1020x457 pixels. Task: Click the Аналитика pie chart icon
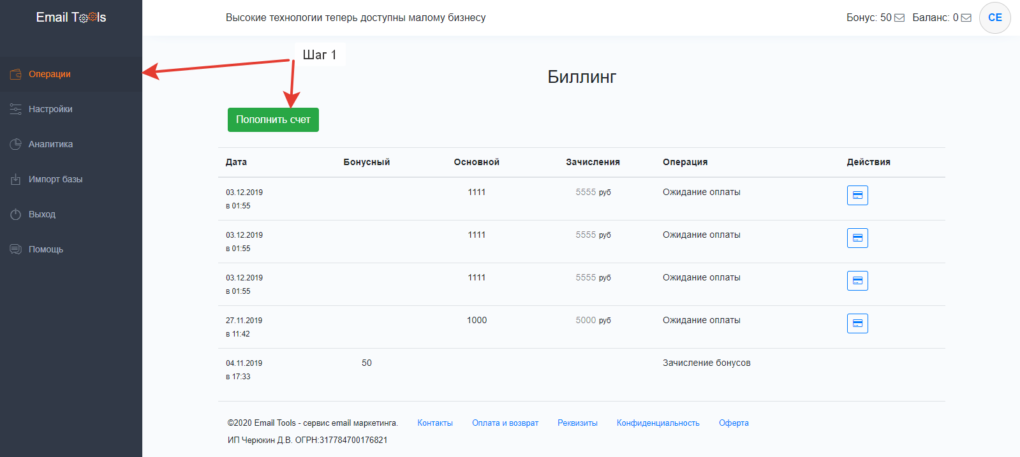16,145
